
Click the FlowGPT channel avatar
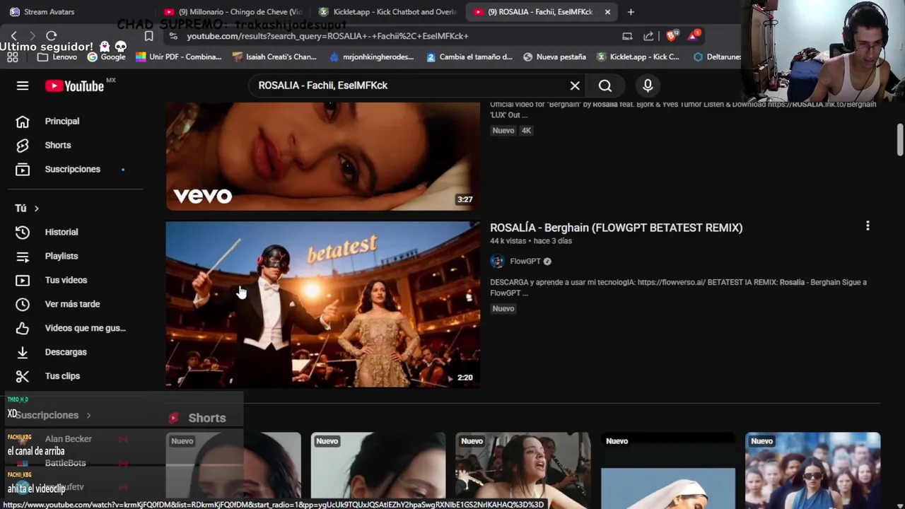tap(497, 261)
